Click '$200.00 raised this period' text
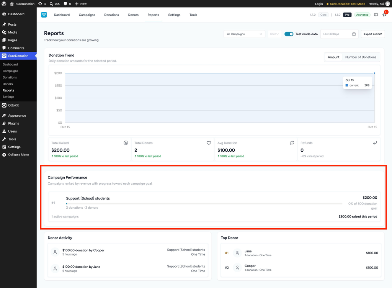The width and height of the screenshot is (392, 288). (x=358, y=216)
